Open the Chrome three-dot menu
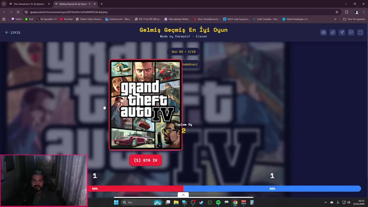 (364, 12)
